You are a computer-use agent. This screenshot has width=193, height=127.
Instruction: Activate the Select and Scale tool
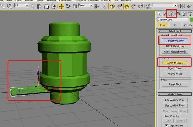click(75, 6)
